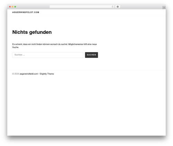
Task: Focus the browser address bar
Action: coord(82,7)
